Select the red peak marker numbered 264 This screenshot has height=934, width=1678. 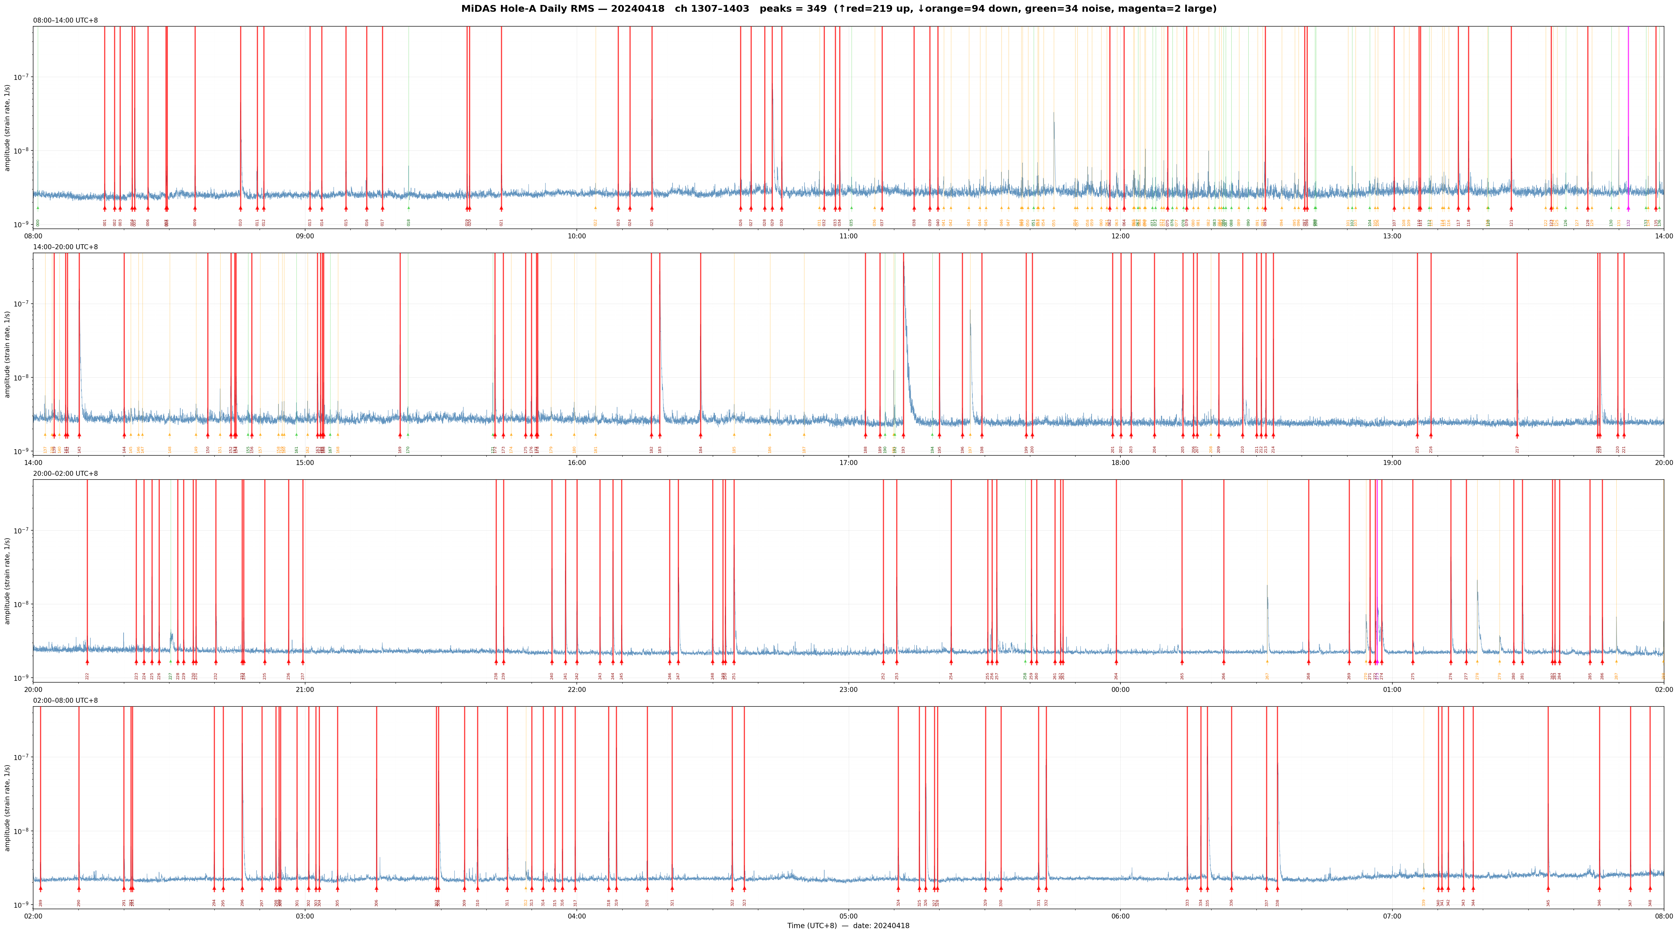tap(1116, 662)
